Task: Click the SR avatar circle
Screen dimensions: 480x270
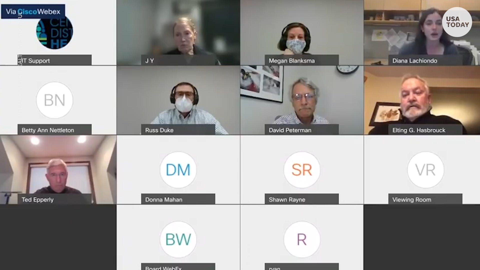Action: point(302,170)
